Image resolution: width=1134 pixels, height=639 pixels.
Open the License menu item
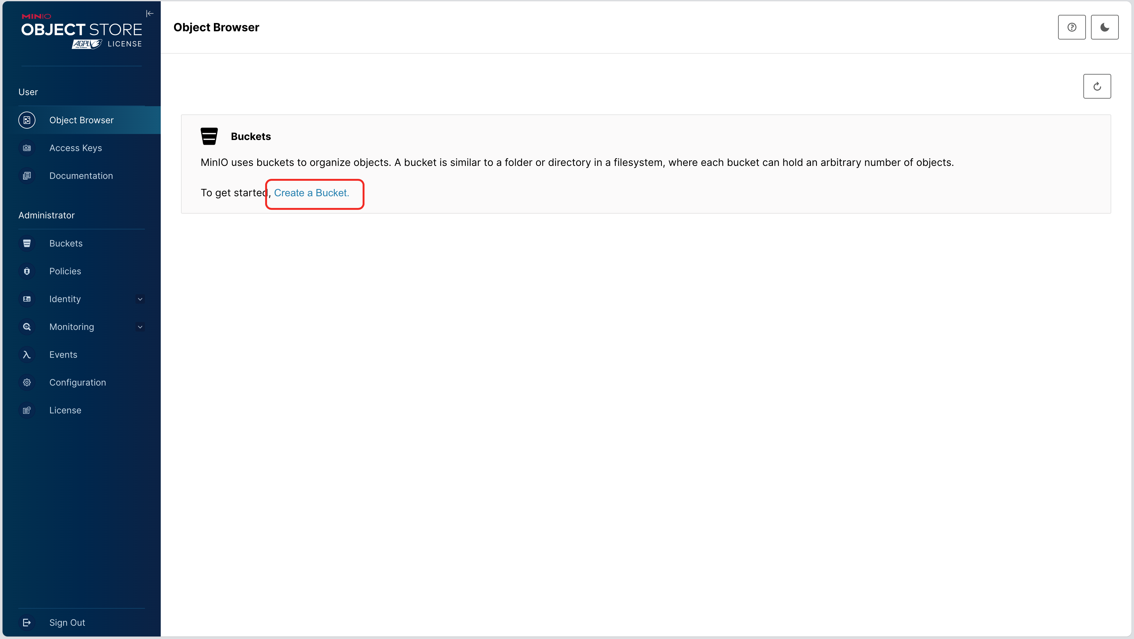tap(81, 410)
